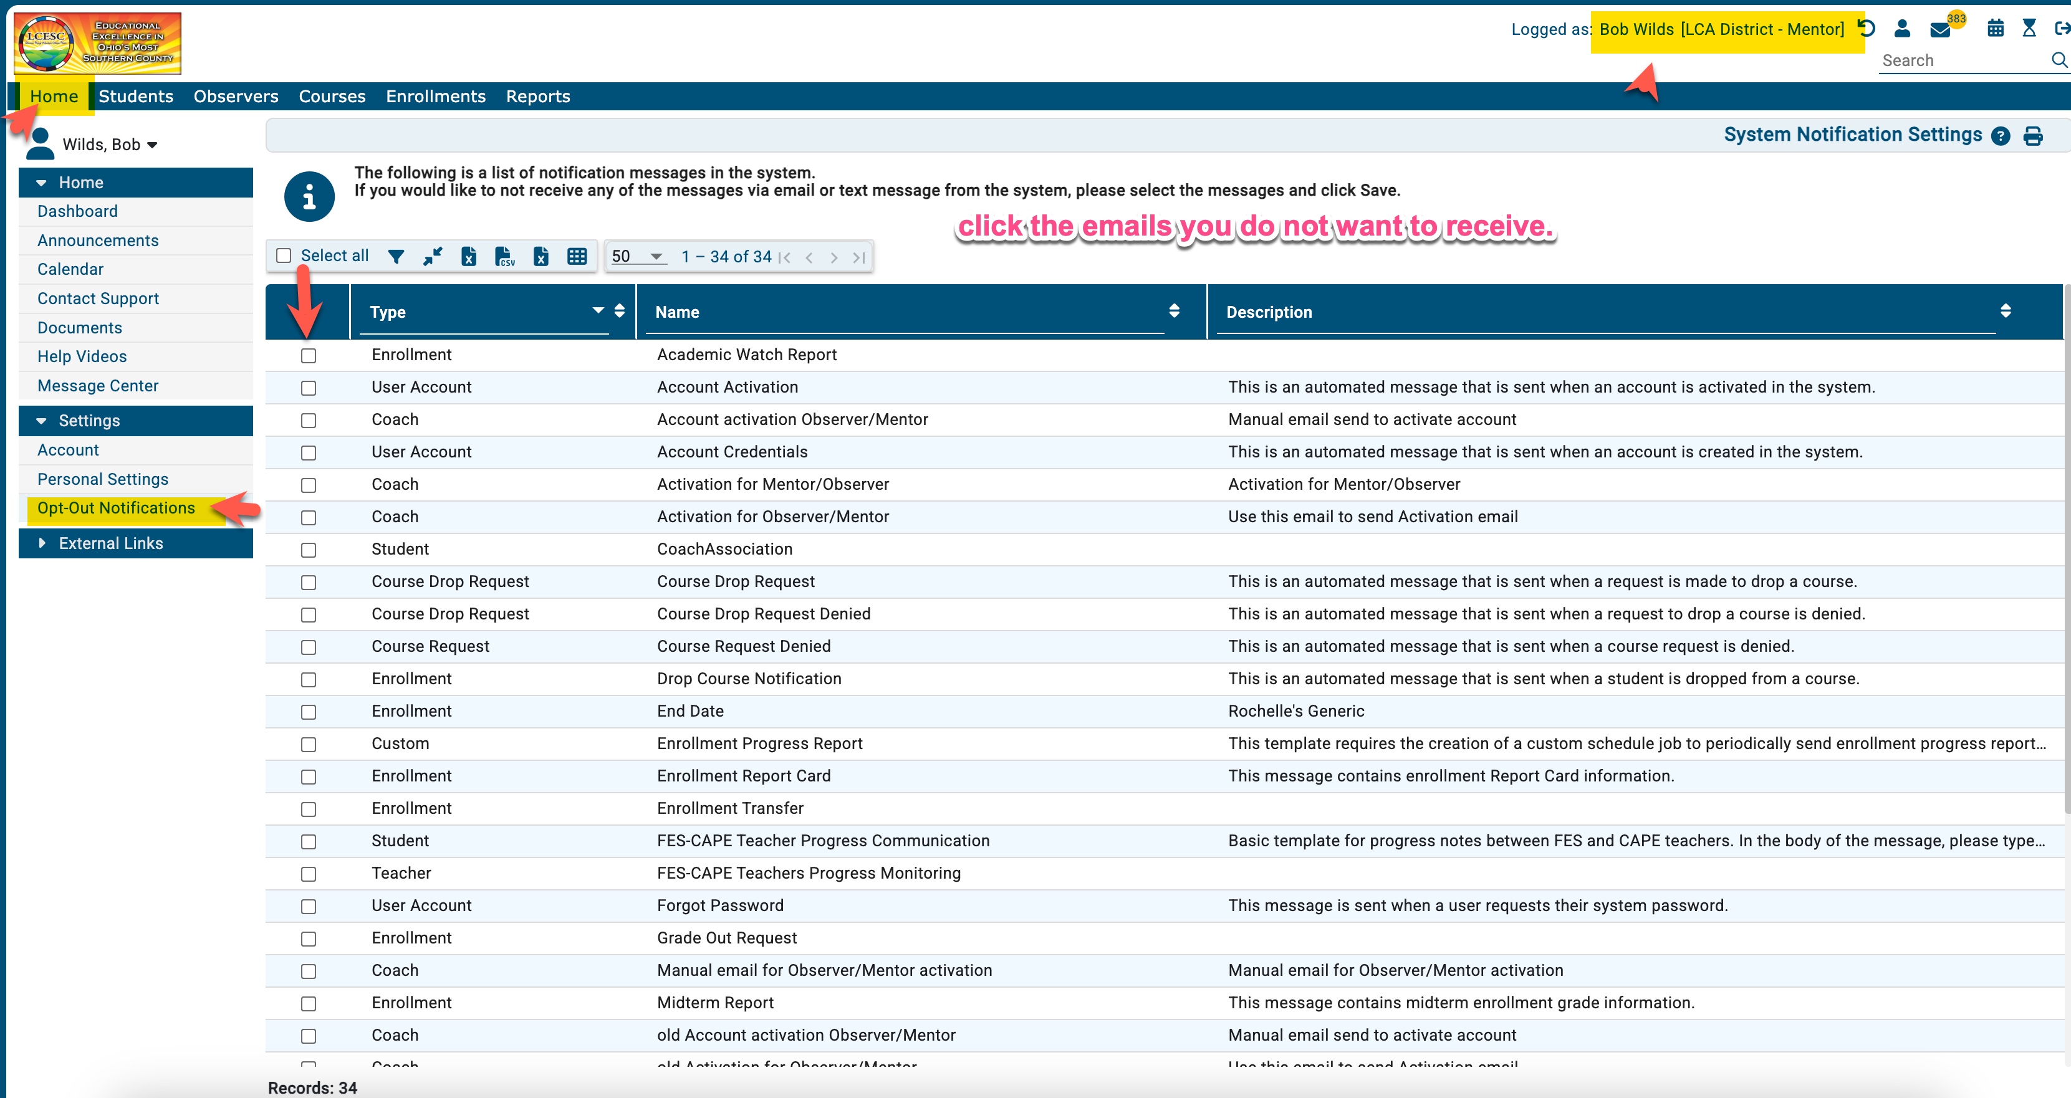This screenshot has height=1098, width=2071.
Task: Sort by the Type column arrows
Action: [x=619, y=311]
